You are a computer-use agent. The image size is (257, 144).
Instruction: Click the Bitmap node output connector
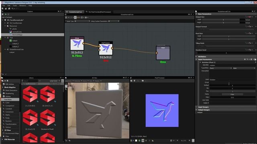[x=84, y=44]
